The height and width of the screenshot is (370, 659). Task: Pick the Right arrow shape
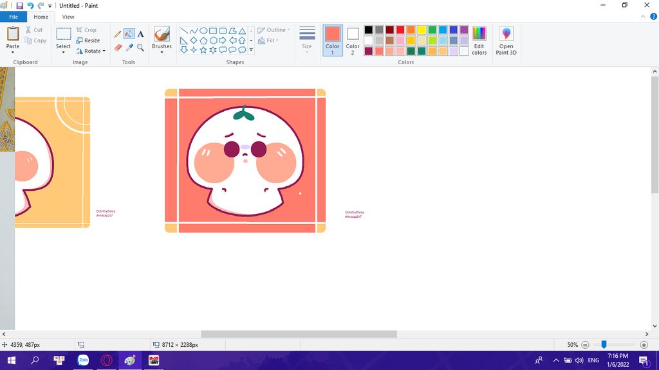click(223, 40)
